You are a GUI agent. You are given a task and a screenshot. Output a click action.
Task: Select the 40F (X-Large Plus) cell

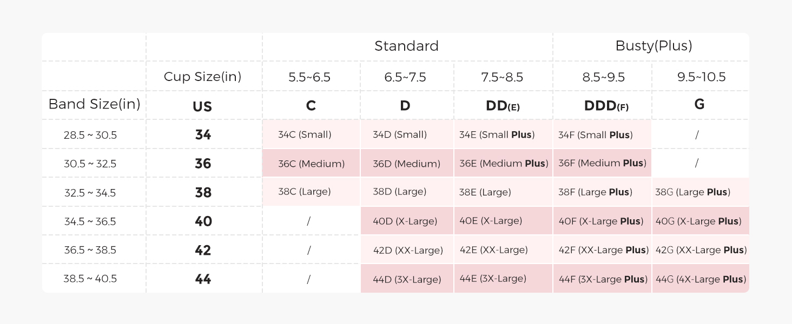click(601, 221)
